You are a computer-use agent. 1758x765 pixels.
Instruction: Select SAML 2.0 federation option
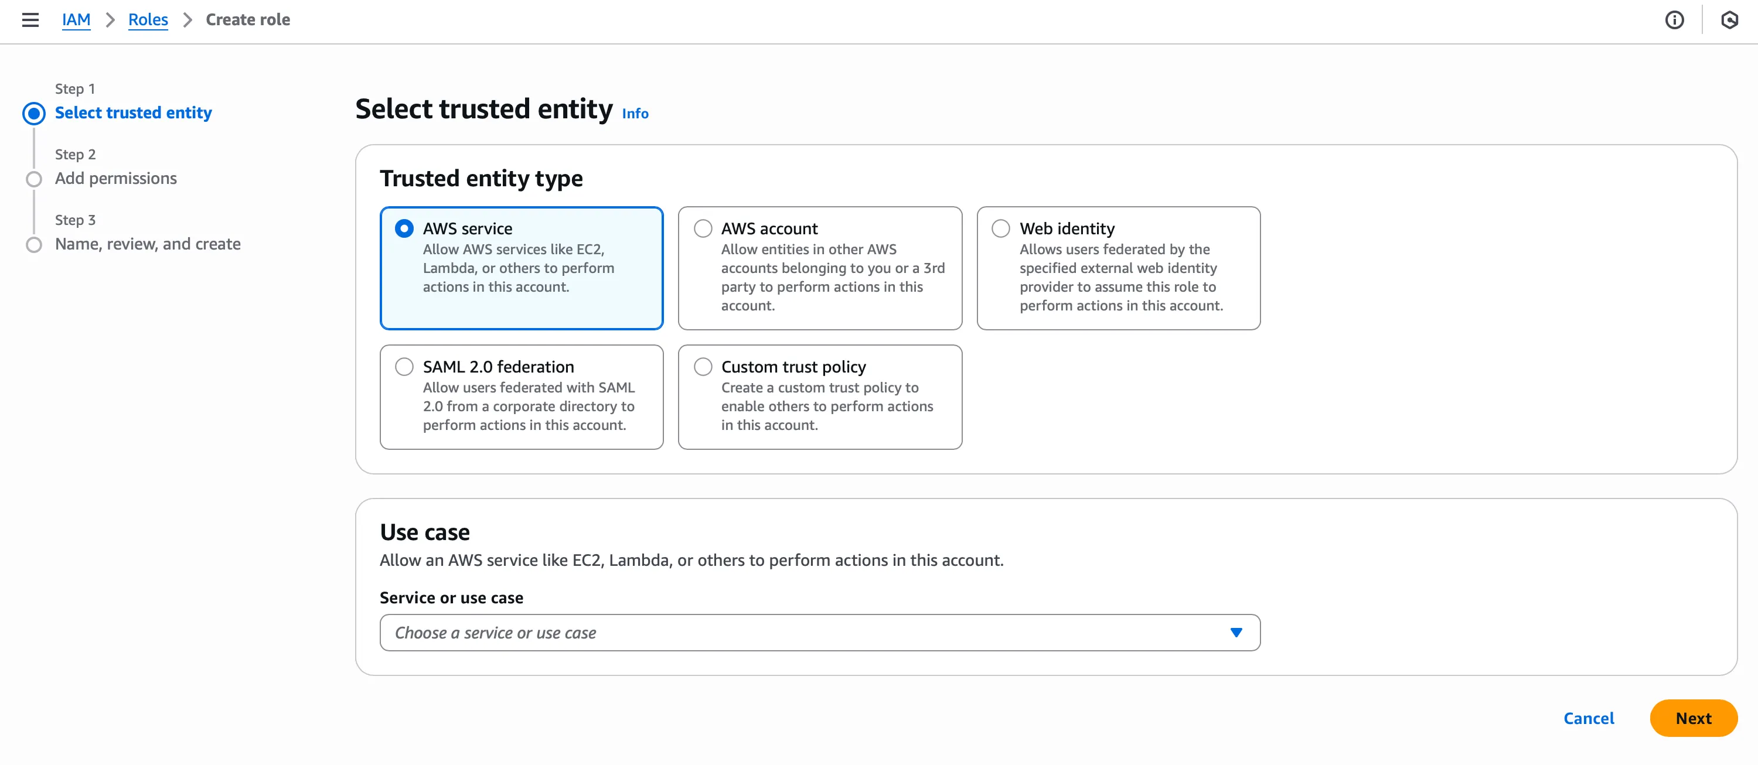(x=404, y=367)
